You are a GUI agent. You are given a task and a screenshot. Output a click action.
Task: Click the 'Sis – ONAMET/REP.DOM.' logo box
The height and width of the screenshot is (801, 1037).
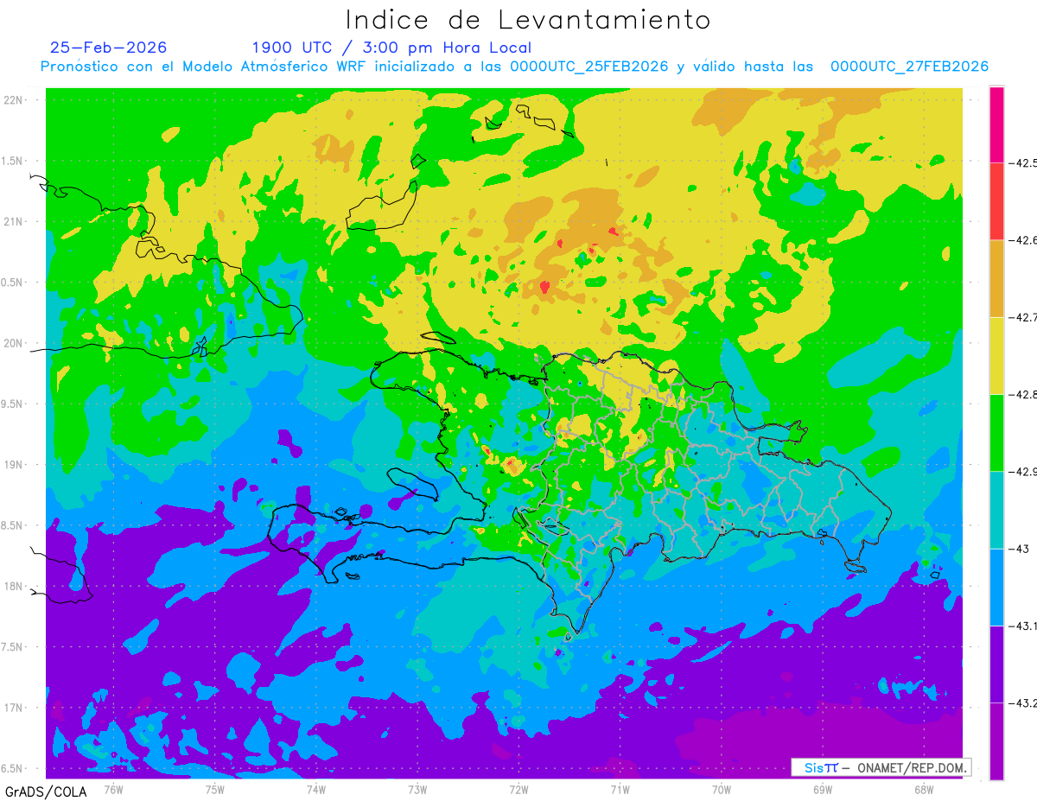(881, 767)
